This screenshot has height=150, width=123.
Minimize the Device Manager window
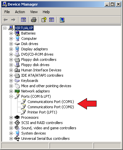[x=107, y=4]
